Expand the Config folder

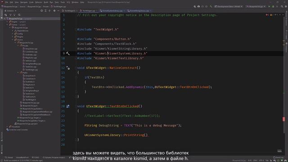(x=13, y=34)
